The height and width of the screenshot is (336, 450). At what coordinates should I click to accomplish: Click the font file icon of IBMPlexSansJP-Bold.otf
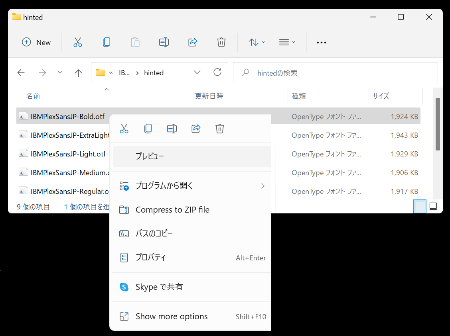click(x=23, y=116)
